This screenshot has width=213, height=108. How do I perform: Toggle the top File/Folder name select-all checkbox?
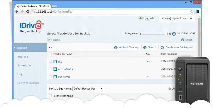point(50,54)
